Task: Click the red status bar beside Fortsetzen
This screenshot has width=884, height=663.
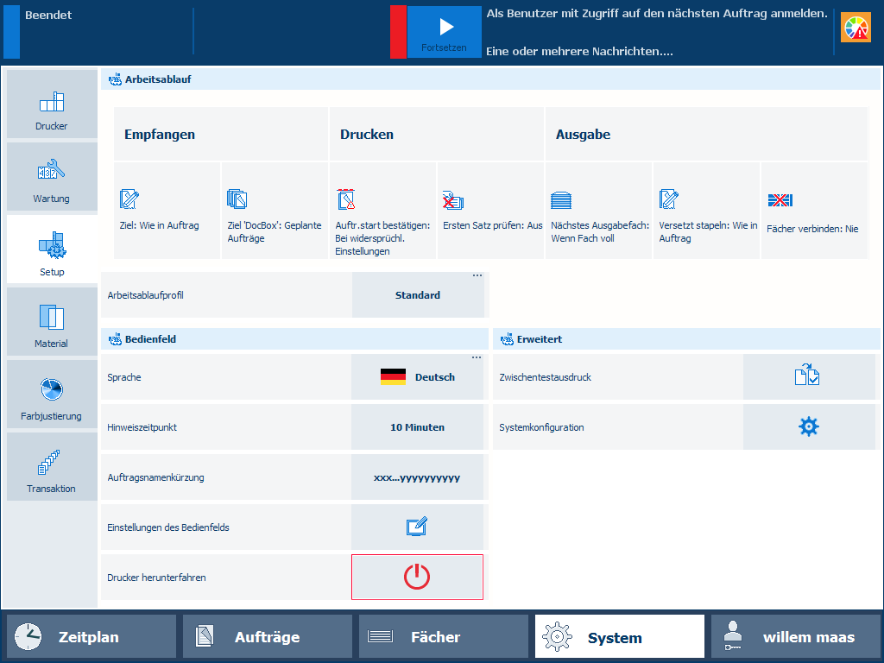Action: click(x=398, y=32)
